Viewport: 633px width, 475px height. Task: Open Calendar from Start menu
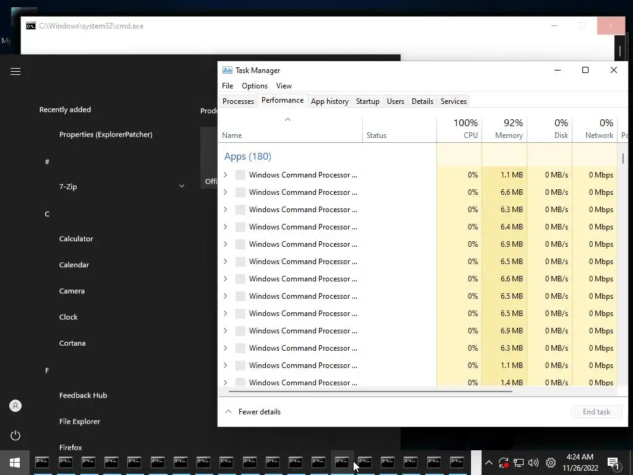pyautogui.click(x=74, y=265)
